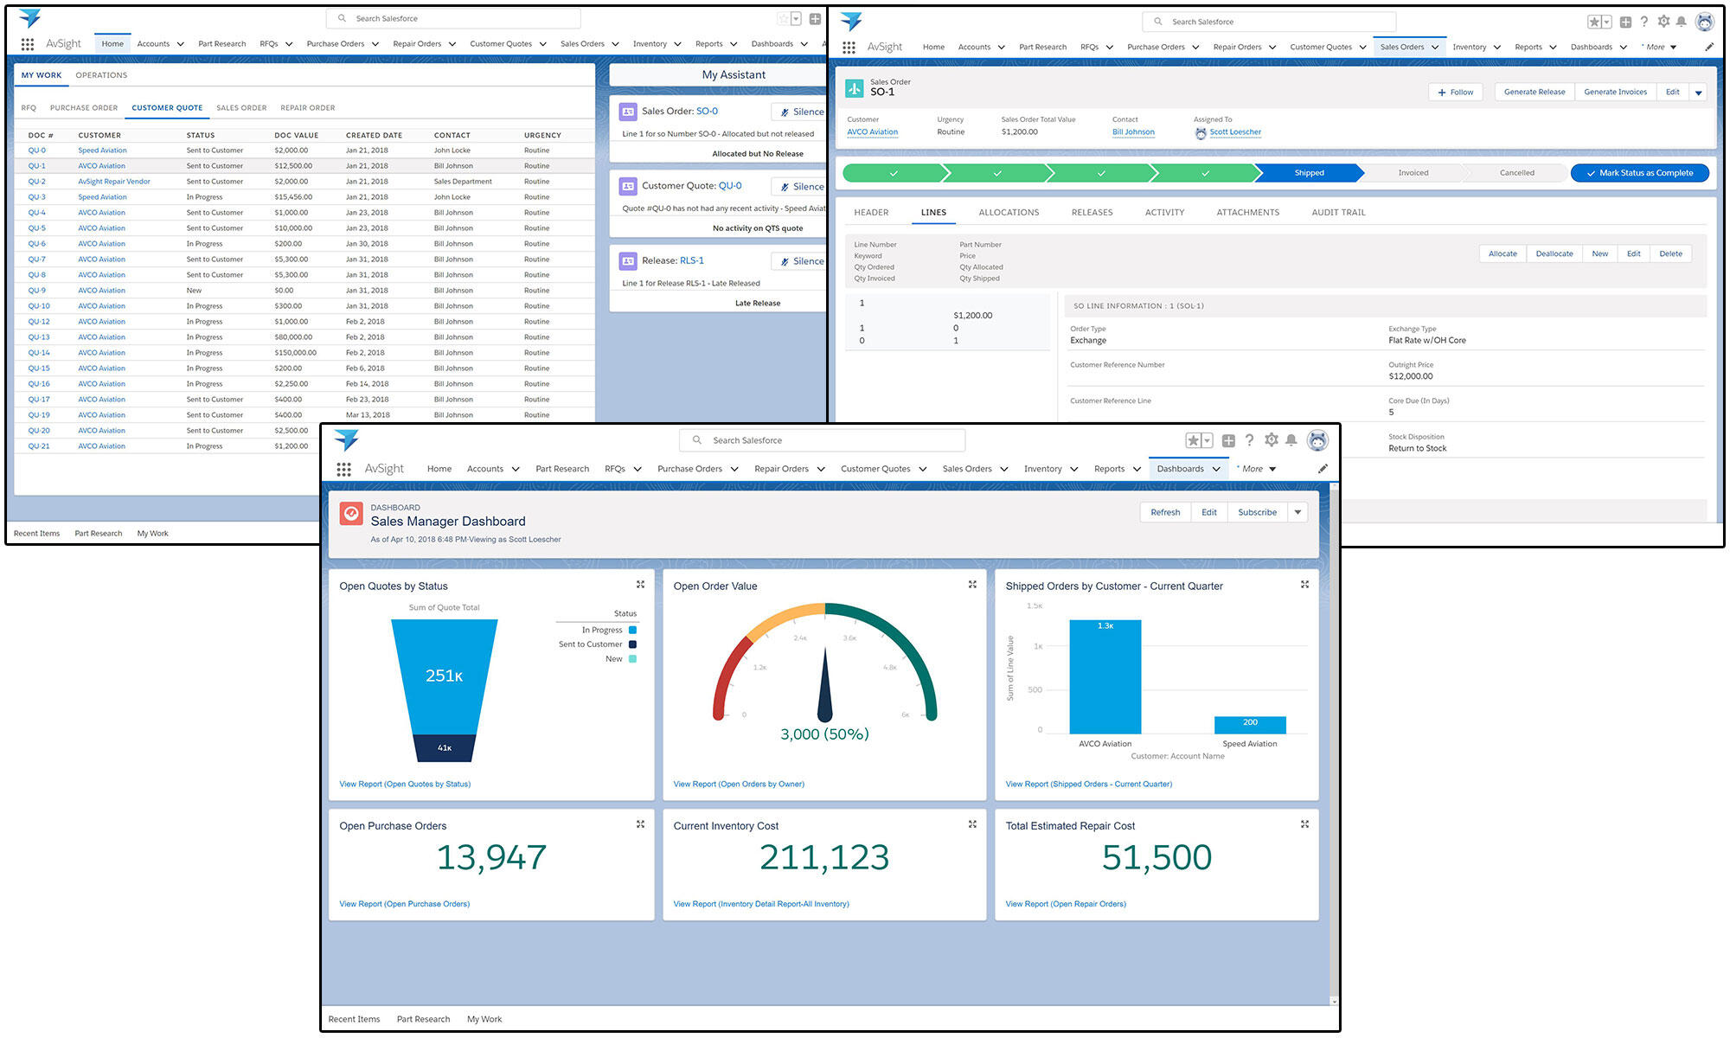Click user avatar in dashboard header
This screenshot has height=1038, width=1730.
coord(1317,440)
